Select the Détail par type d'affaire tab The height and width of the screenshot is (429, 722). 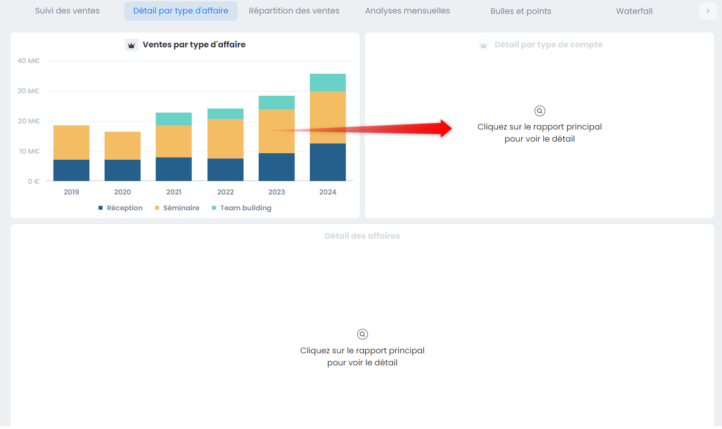click(x=180, y=11)
